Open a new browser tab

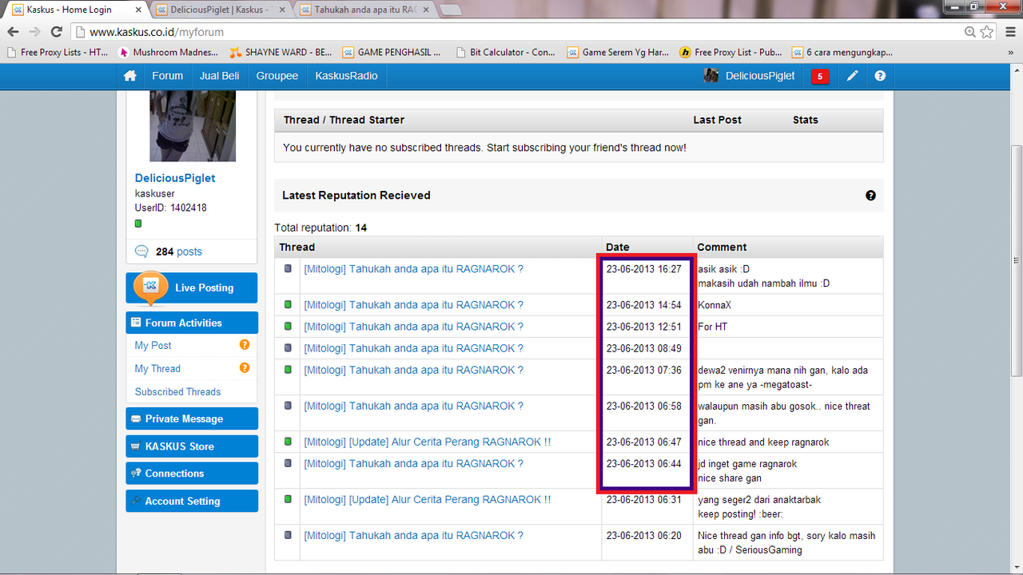tap(450, 10)
